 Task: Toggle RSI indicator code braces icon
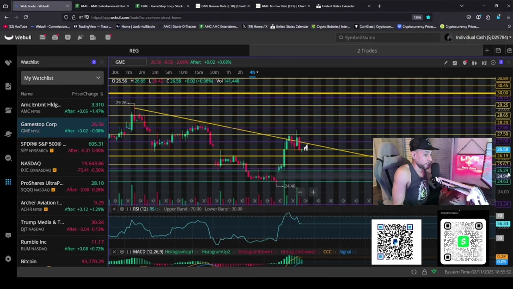click(x=129, y=209)
